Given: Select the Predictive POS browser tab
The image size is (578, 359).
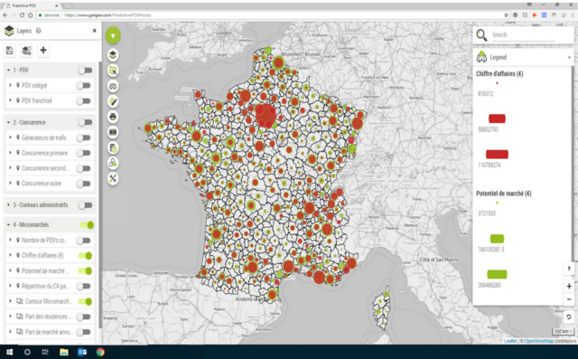Looking at the screenshot, I should coord(31,5).
